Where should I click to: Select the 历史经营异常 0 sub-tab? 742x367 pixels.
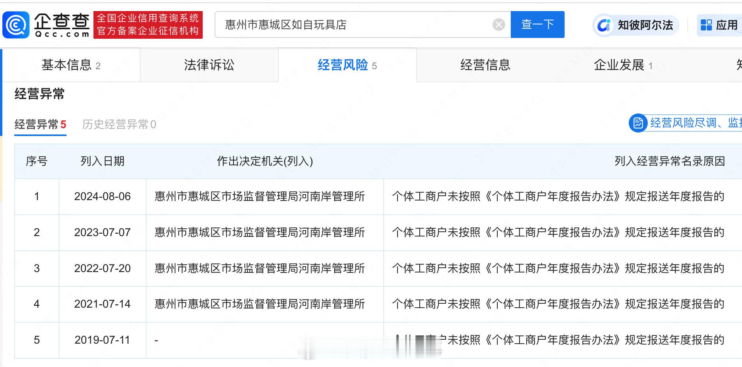(119, 125)
